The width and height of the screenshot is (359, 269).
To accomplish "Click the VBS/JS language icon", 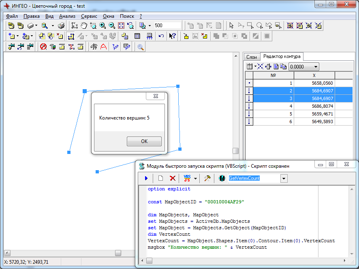I will (x=187, y=178).
